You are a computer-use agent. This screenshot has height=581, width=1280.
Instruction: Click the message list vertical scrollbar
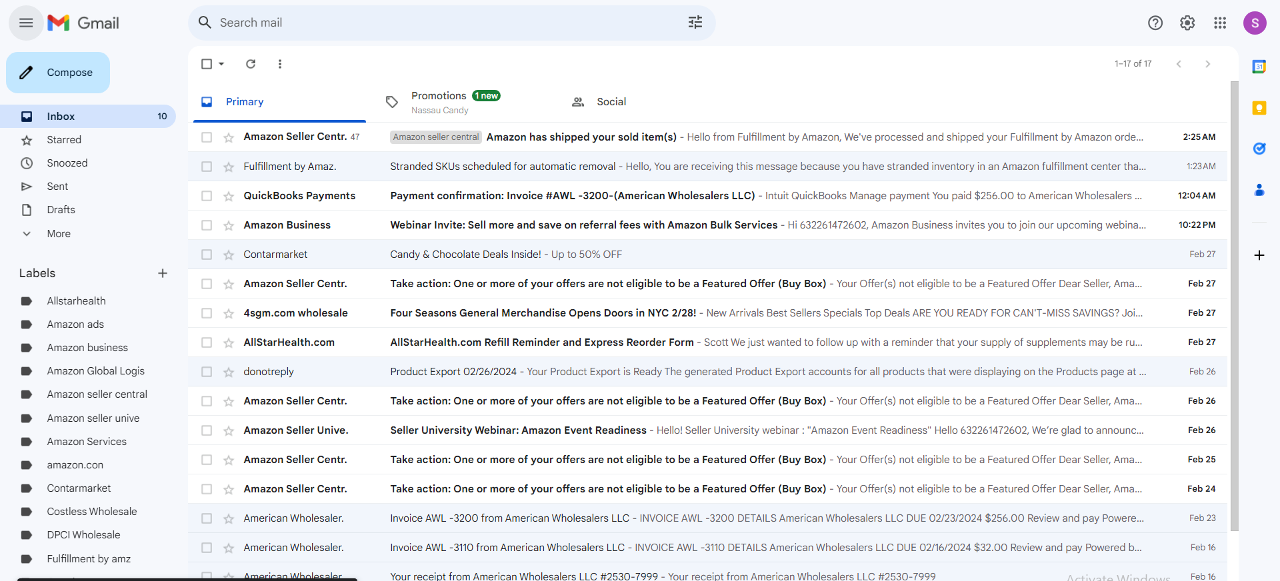pos(1234,306)
